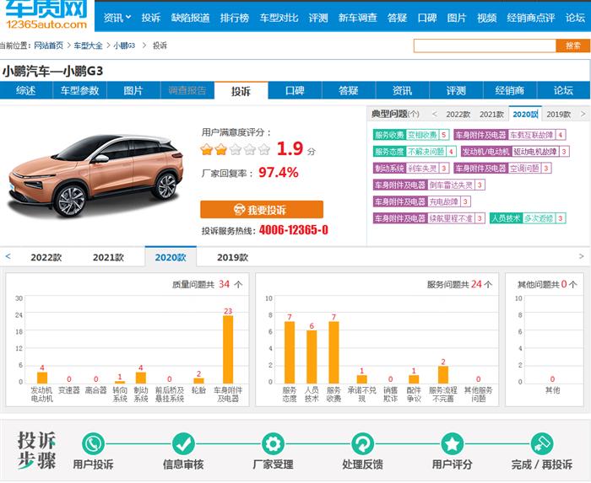Viewport: 591px width, 483px height.
Task: Open 投诉 in the top navigation bar
Action: click(151, 18)
